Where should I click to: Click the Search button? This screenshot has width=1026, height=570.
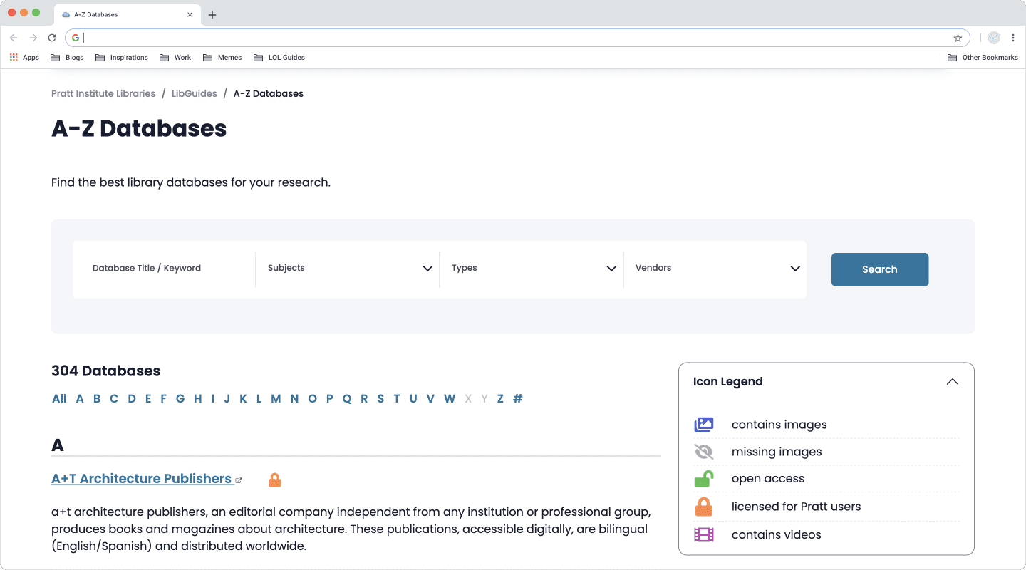pos(880,269)
